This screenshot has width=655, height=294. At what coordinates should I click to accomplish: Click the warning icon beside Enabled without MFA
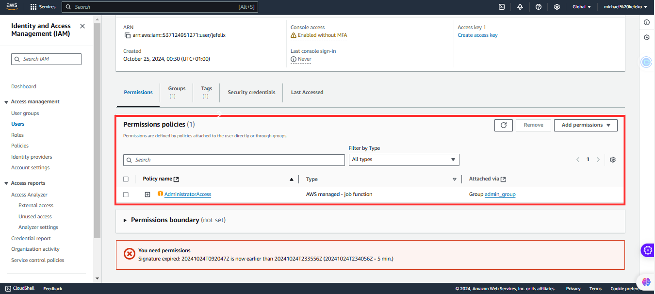(x=294, y=35)
